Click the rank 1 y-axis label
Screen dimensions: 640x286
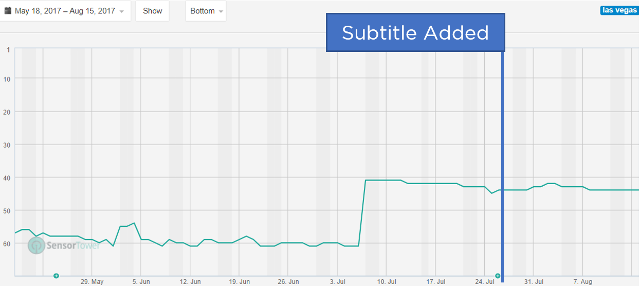point(8,49)
